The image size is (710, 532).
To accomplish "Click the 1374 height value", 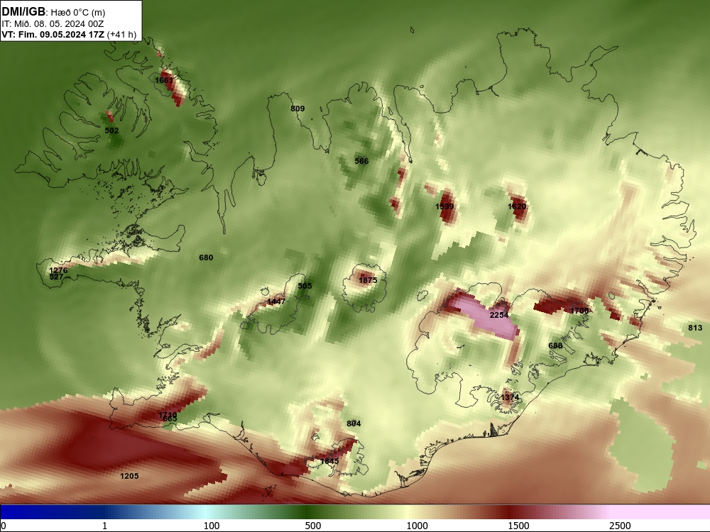I will (x=510, y=398).
